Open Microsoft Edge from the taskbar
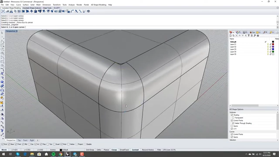The image size is (279, 157). pyautogui.click(x=25, y=154)
